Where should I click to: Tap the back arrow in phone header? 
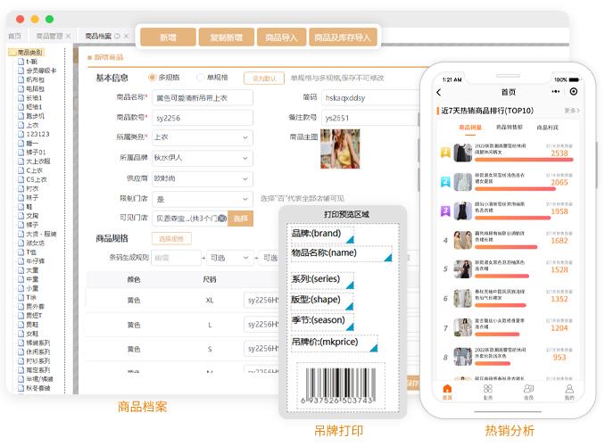439,92
